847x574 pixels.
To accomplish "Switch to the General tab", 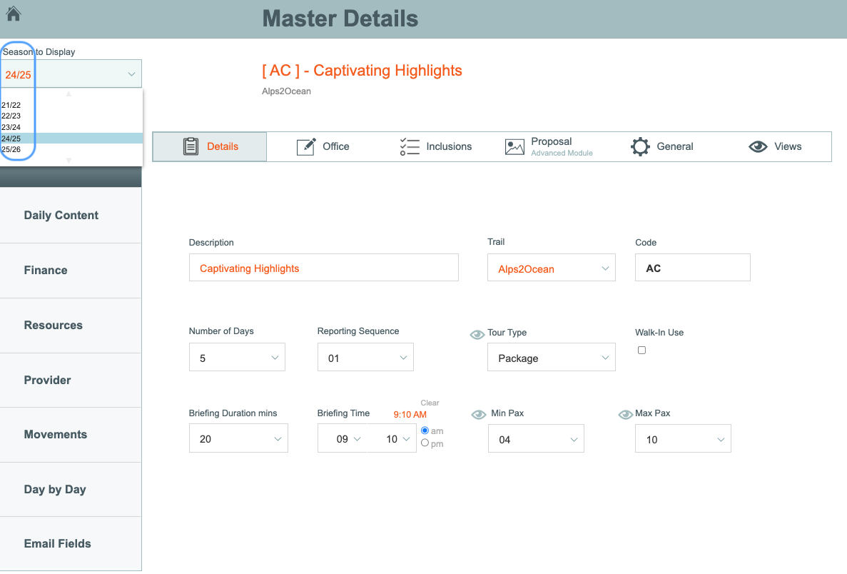I will coord(661,146).
